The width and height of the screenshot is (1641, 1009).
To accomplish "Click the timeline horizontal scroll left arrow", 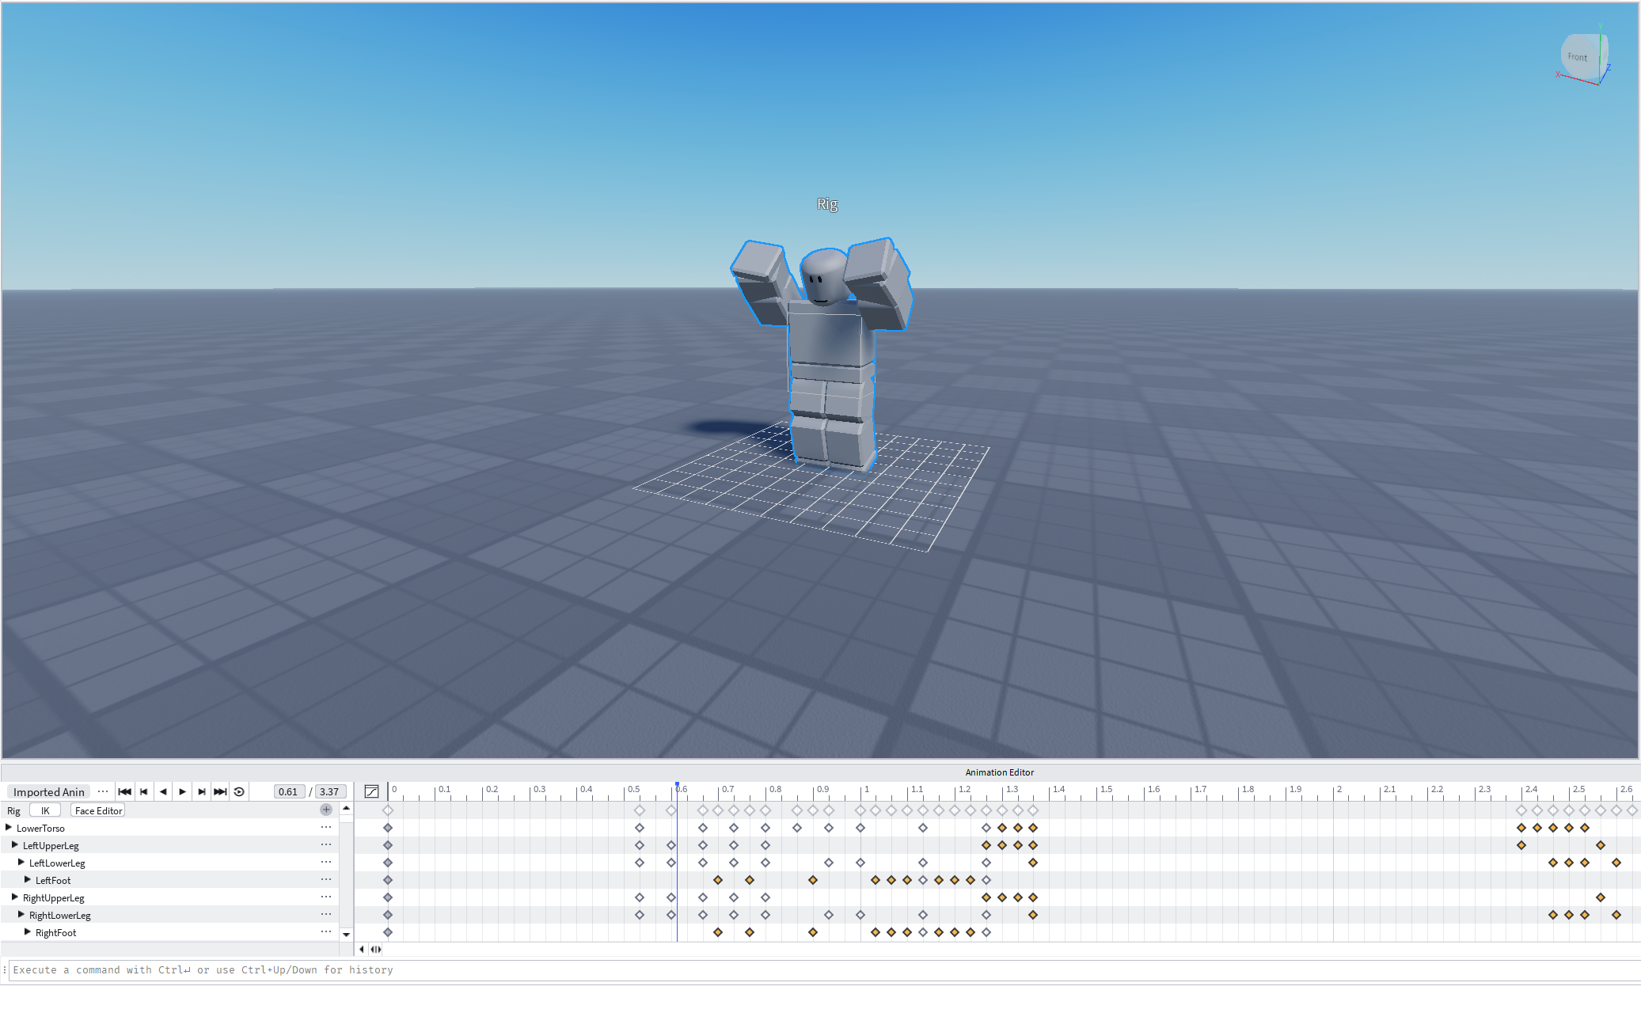I will [x=362, y=949].
